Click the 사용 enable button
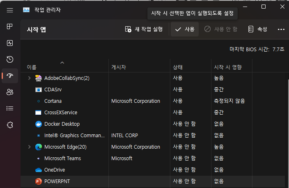This screenshot has height=188, width=289. 185,29
